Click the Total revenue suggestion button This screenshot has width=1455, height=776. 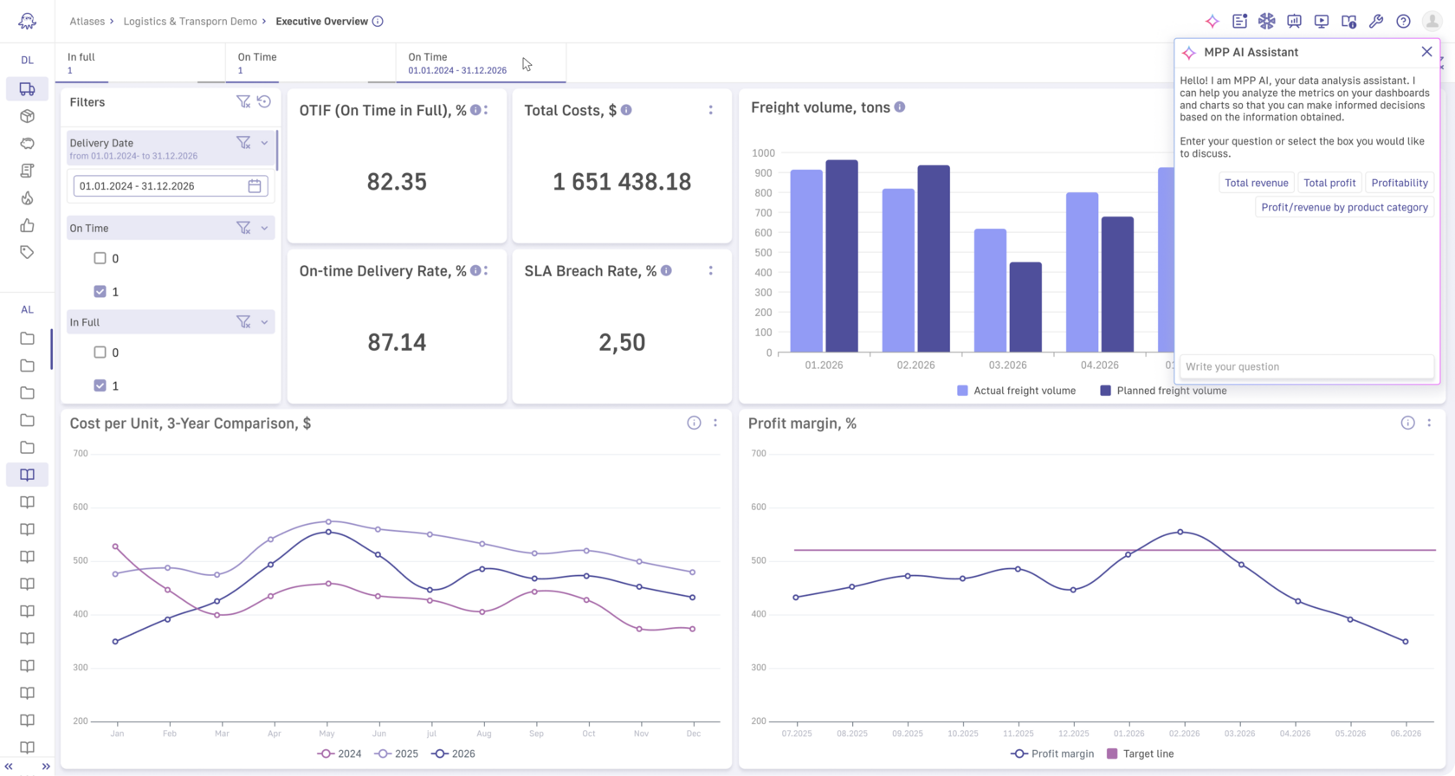1257,183
